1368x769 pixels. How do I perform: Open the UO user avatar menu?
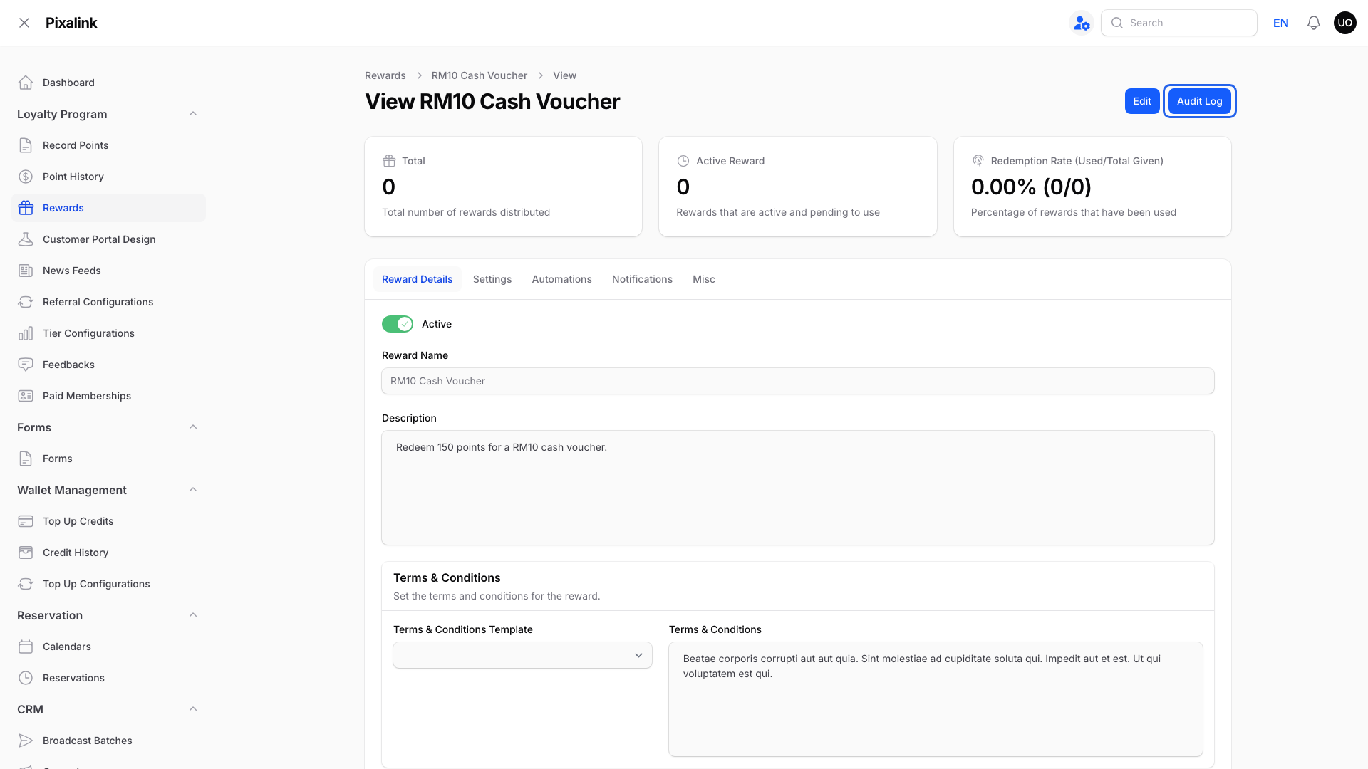[x=1345, y=23]
